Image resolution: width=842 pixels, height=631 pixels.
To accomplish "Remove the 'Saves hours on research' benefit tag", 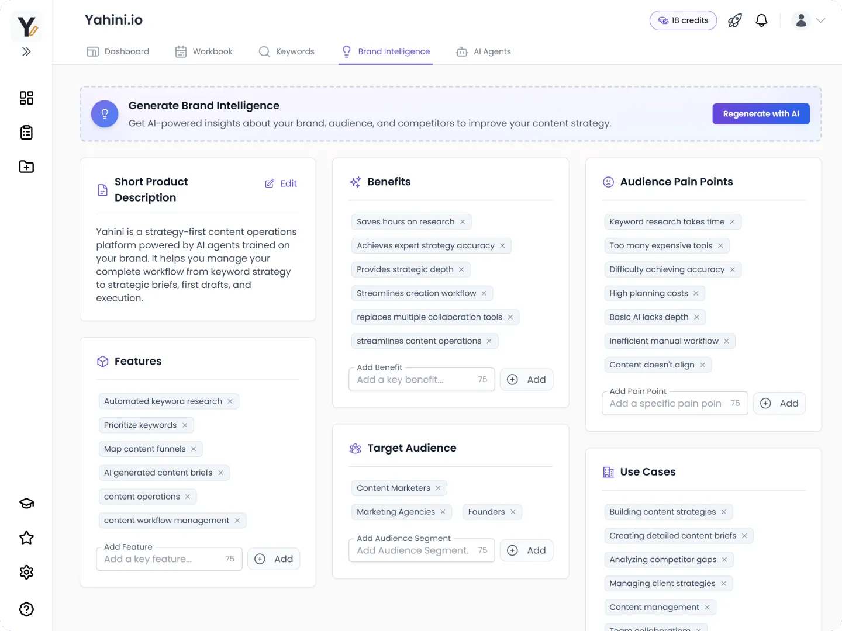I will coord(462,221).
